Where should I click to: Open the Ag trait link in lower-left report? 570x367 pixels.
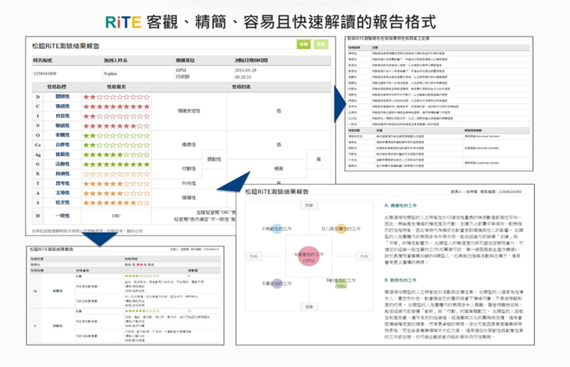[x=58, y=291]
